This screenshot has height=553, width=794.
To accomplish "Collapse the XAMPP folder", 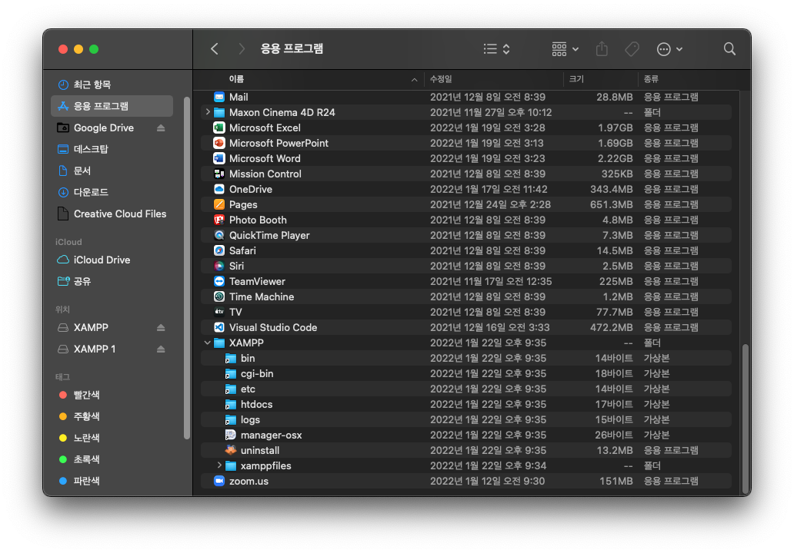I will click(x=208, y=343).
